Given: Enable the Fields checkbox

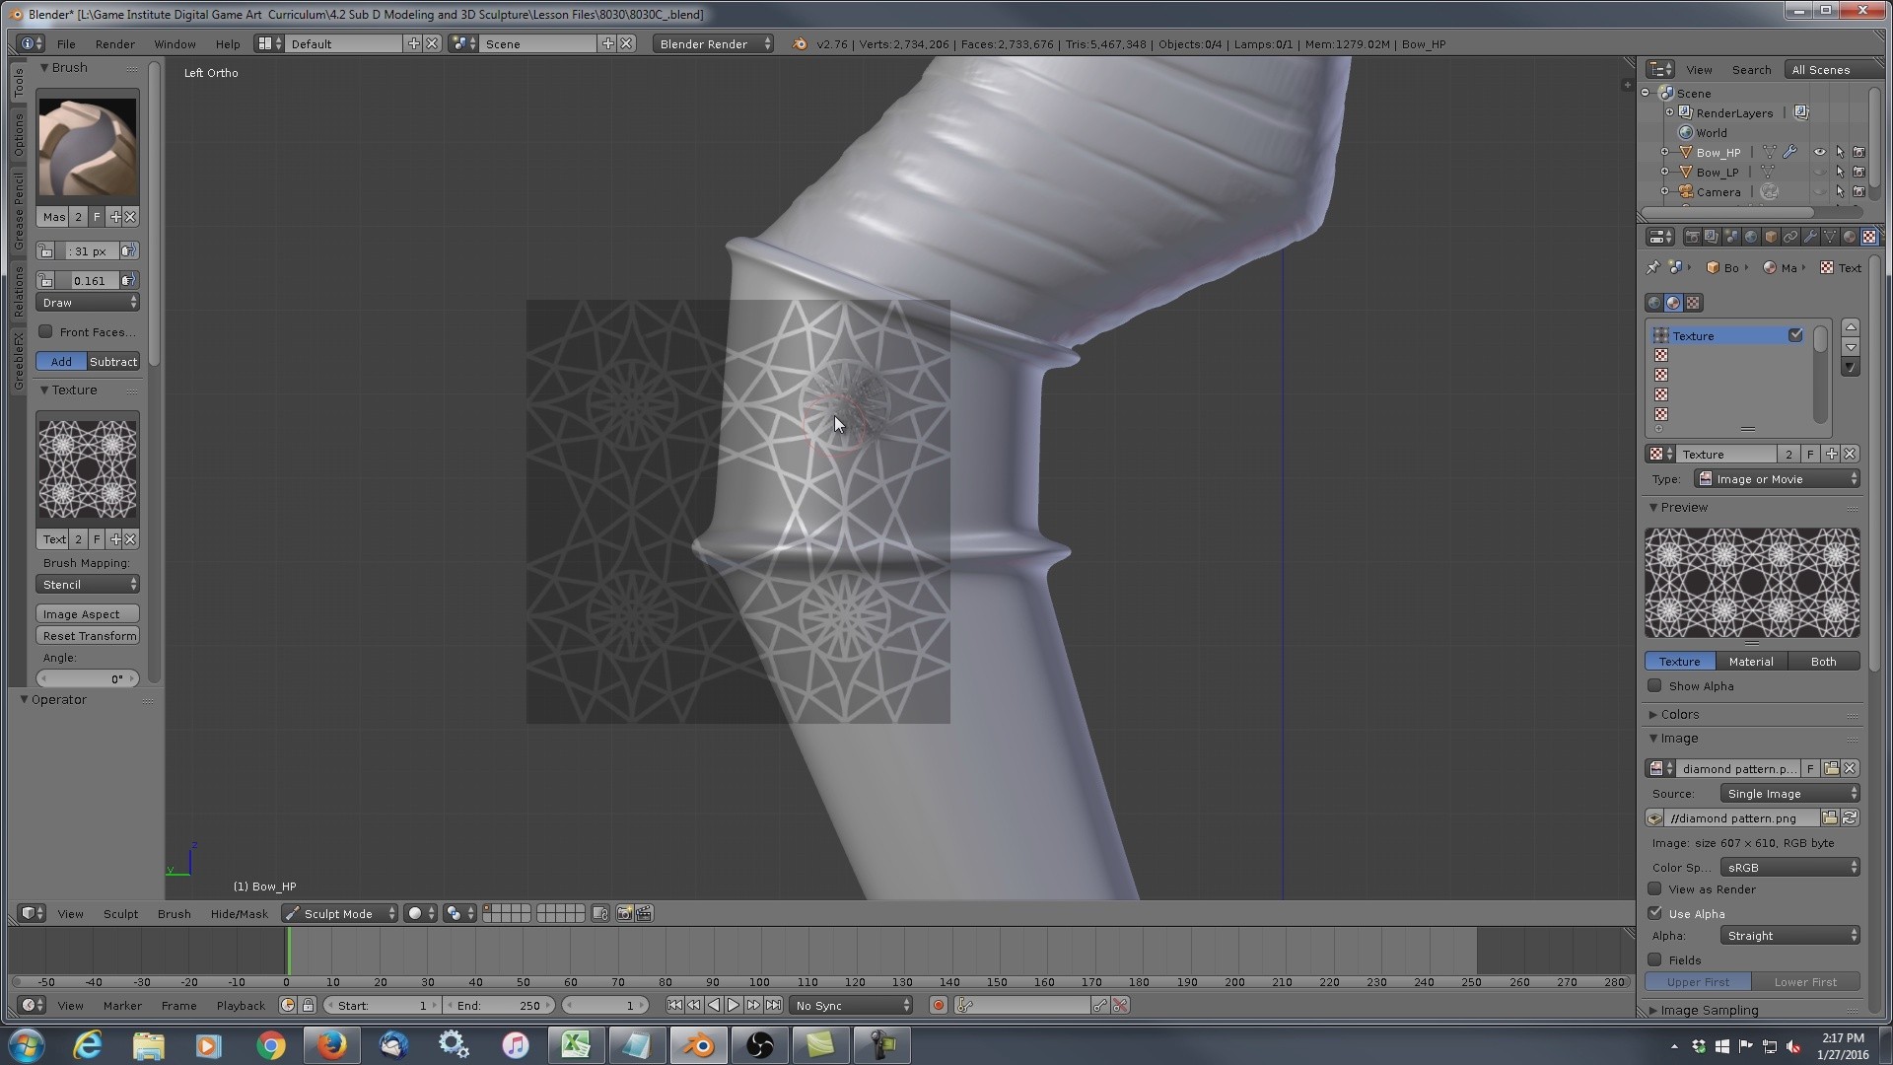Looking at the screenshot, I should (1654, 960).
